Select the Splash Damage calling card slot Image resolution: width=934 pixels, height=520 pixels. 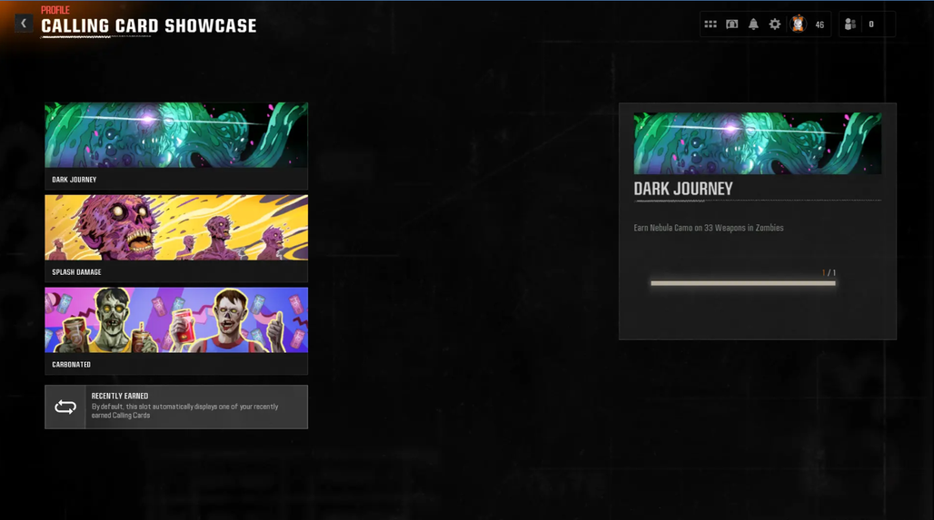(x=176, y=238)
